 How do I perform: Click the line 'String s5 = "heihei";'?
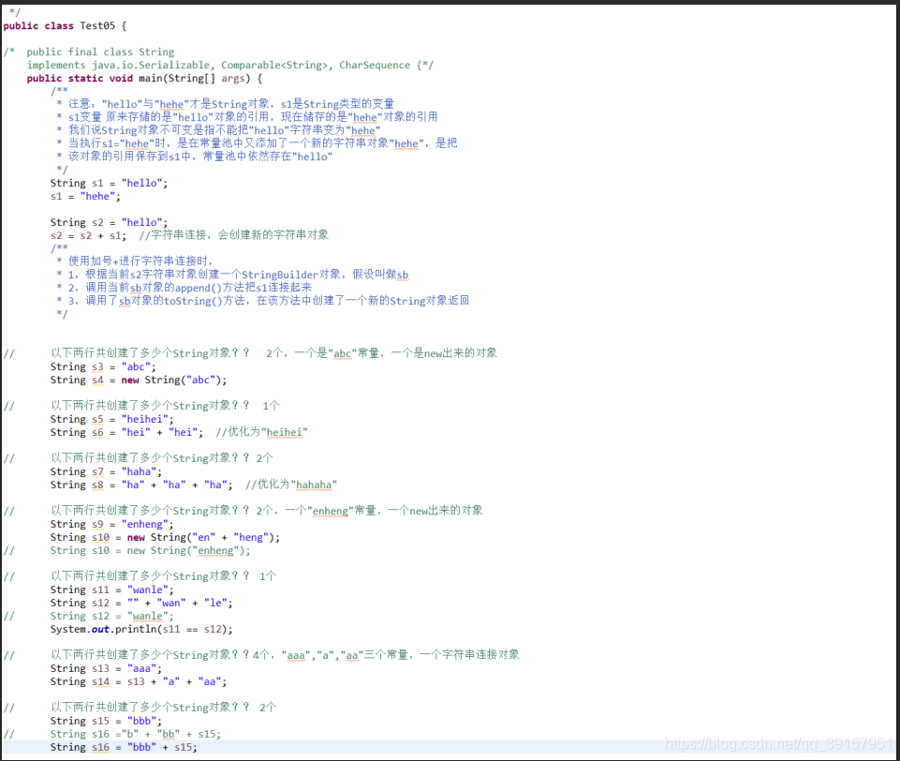[111, 419]
